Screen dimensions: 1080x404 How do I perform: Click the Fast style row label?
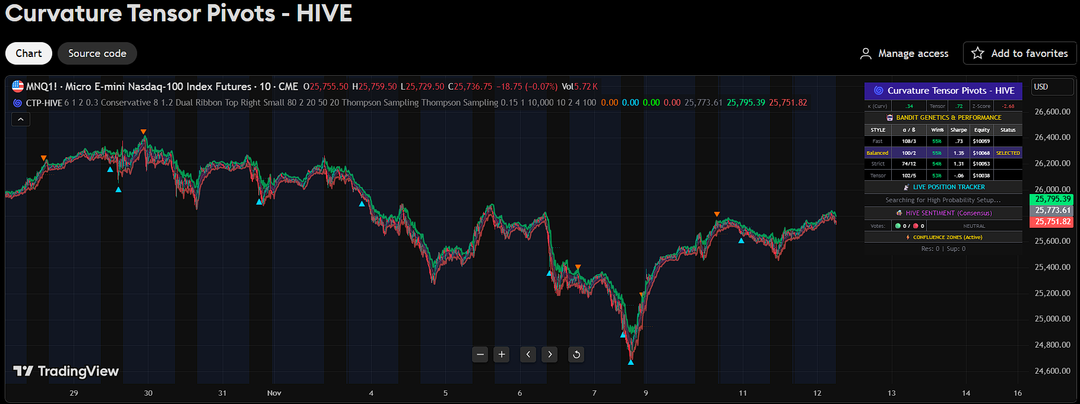click(x=878, y=141)
